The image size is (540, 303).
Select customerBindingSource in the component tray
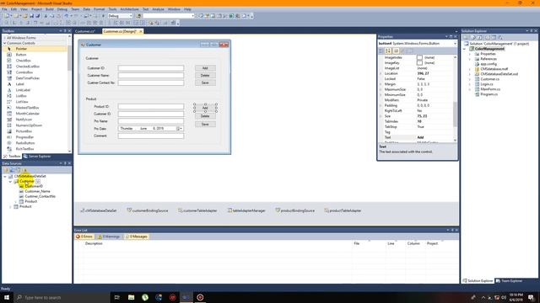[148, 210]
